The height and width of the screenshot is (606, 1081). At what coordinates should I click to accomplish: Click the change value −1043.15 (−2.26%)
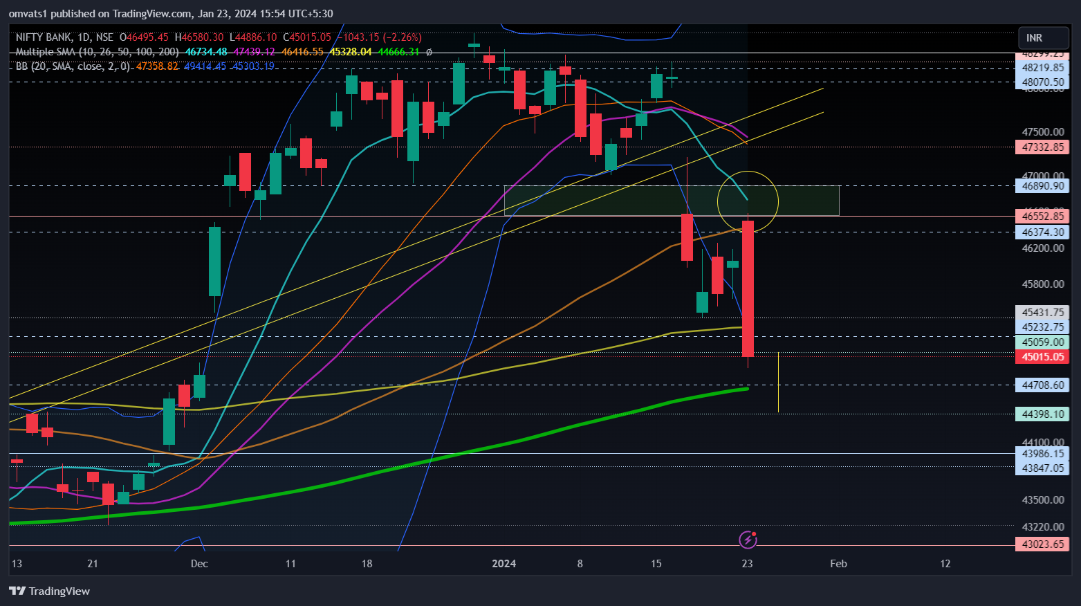379,37
